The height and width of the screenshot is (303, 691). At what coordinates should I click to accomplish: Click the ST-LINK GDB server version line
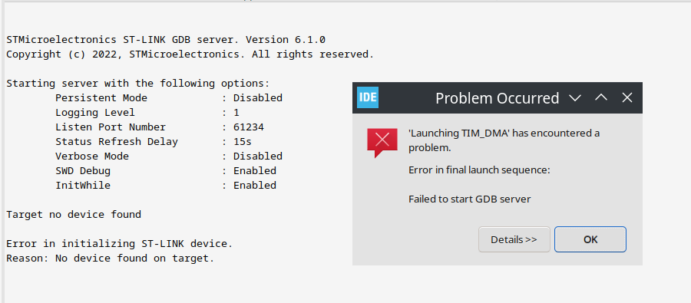coord(166,40)
